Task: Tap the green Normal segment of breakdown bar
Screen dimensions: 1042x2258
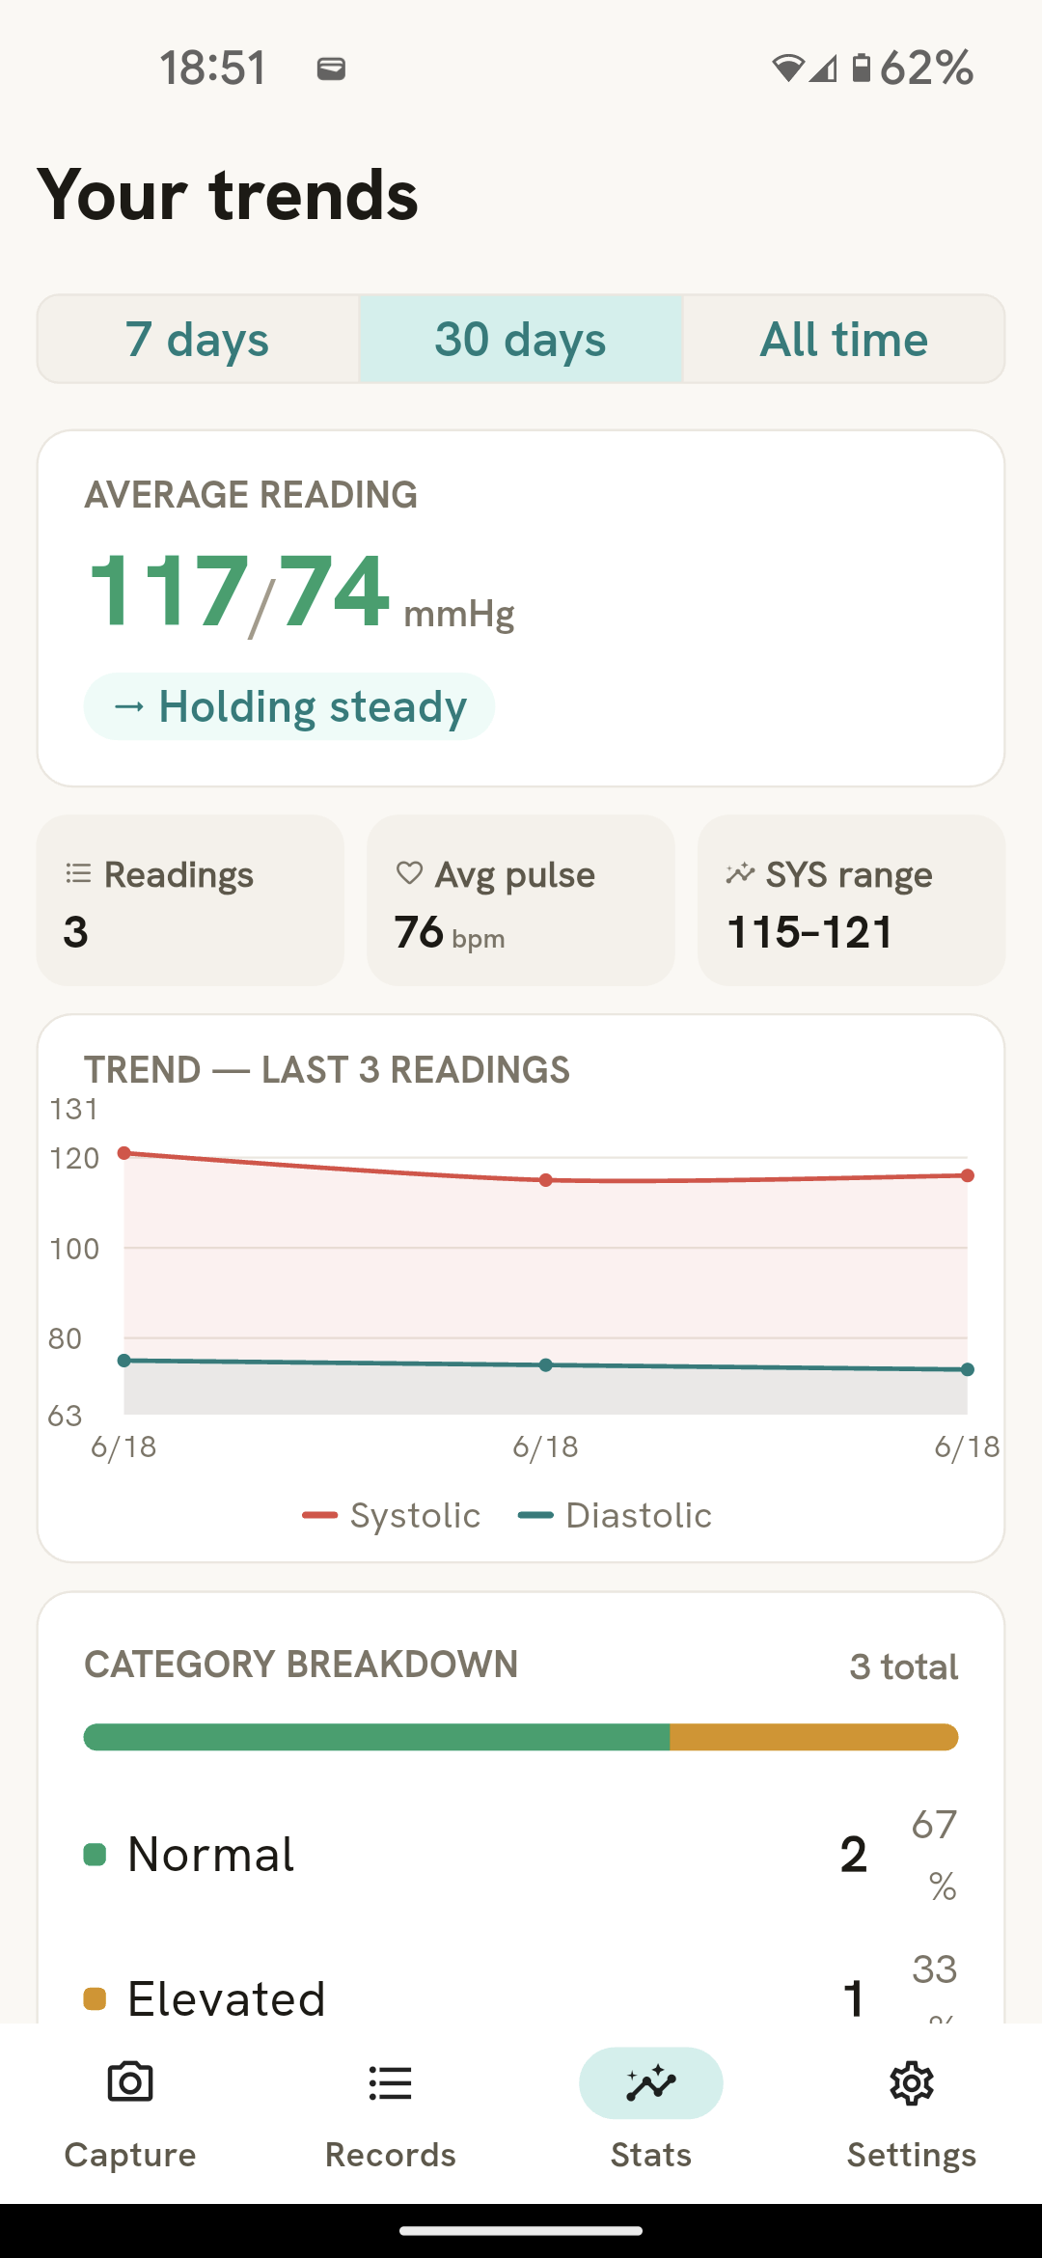Action: point(377,1737)
